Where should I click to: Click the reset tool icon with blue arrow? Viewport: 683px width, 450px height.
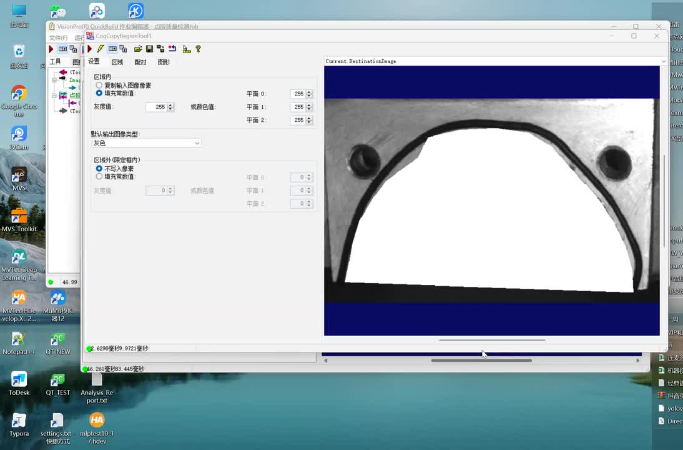(172, 49)
